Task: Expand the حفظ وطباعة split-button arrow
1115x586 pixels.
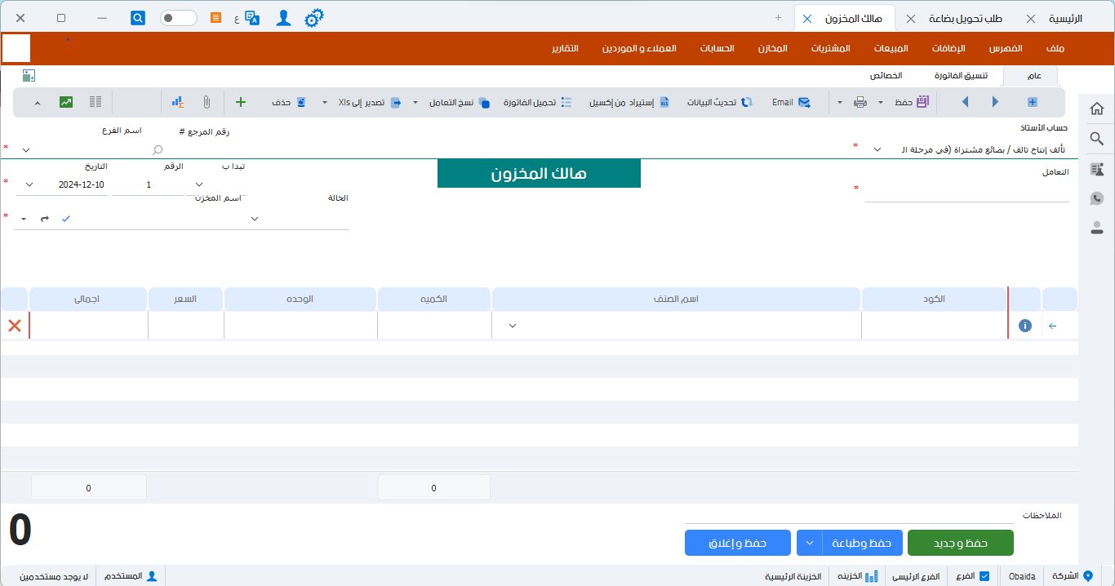Action: (x=809, y=543)
